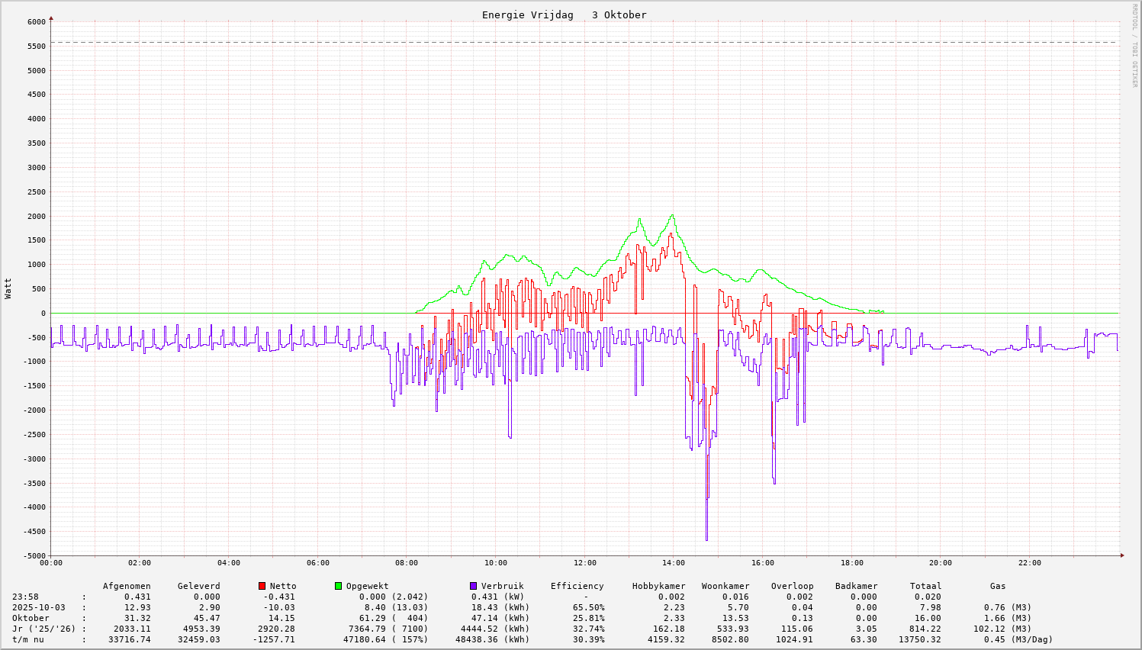Click the chart title Energie Vrijdag 3 Oktober
Image resolution: width=1142 pixels, height=650 pixels.
[564, 15]
